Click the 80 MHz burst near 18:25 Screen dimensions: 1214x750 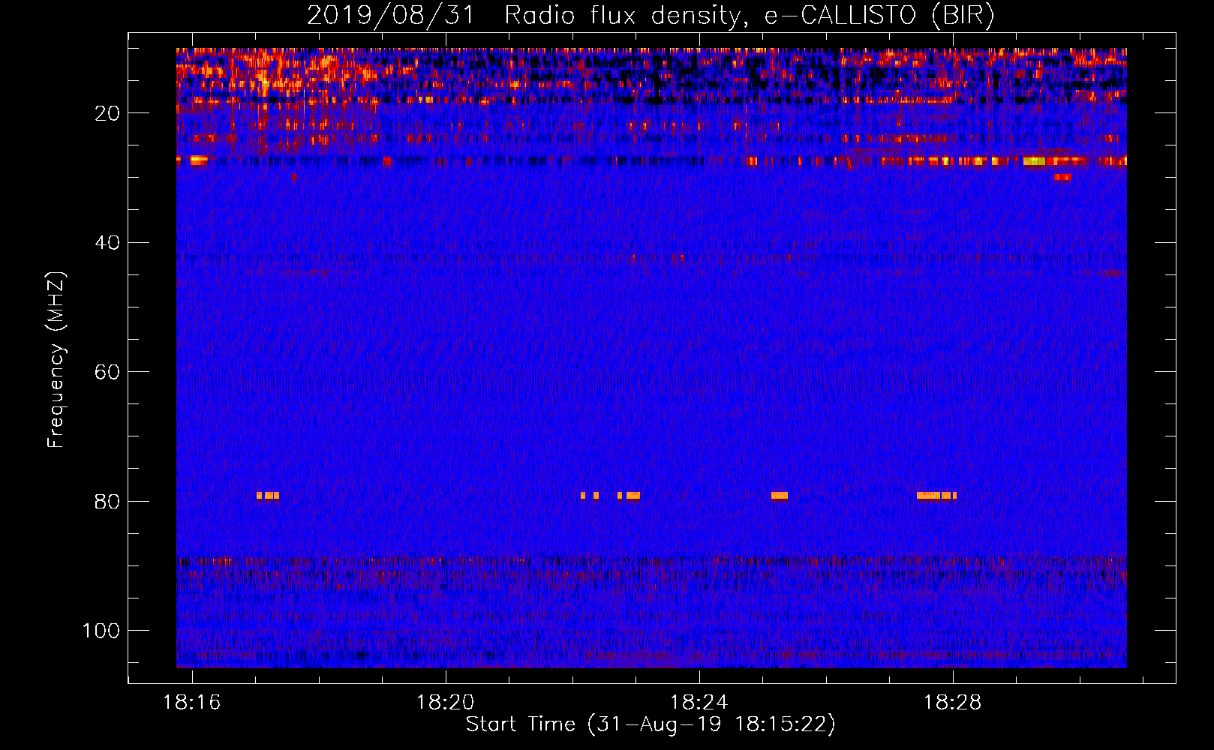[780, 496]
